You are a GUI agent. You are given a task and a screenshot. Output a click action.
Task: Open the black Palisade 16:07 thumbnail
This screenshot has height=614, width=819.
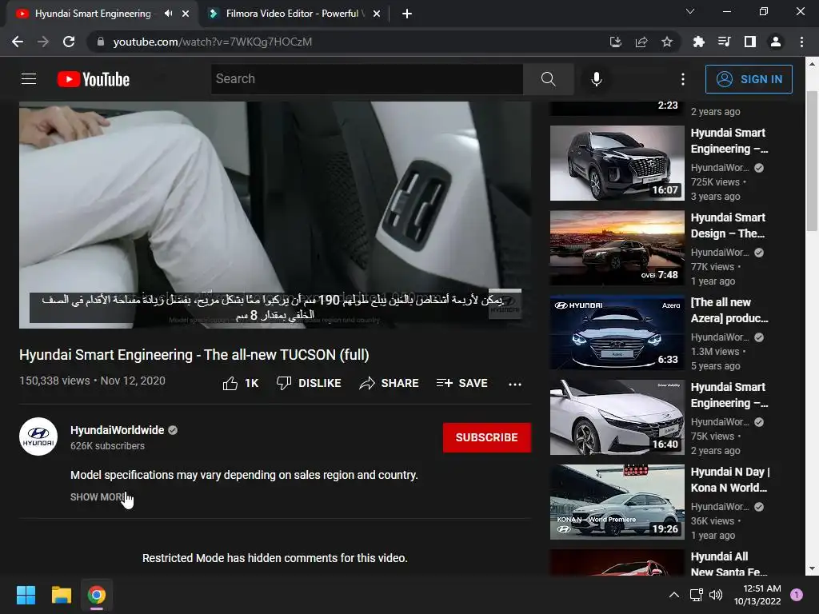pos(617,163)
